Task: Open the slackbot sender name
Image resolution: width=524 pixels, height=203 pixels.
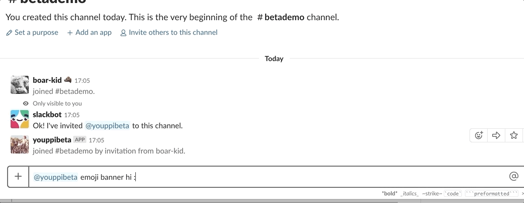Action: coord(47,114)
